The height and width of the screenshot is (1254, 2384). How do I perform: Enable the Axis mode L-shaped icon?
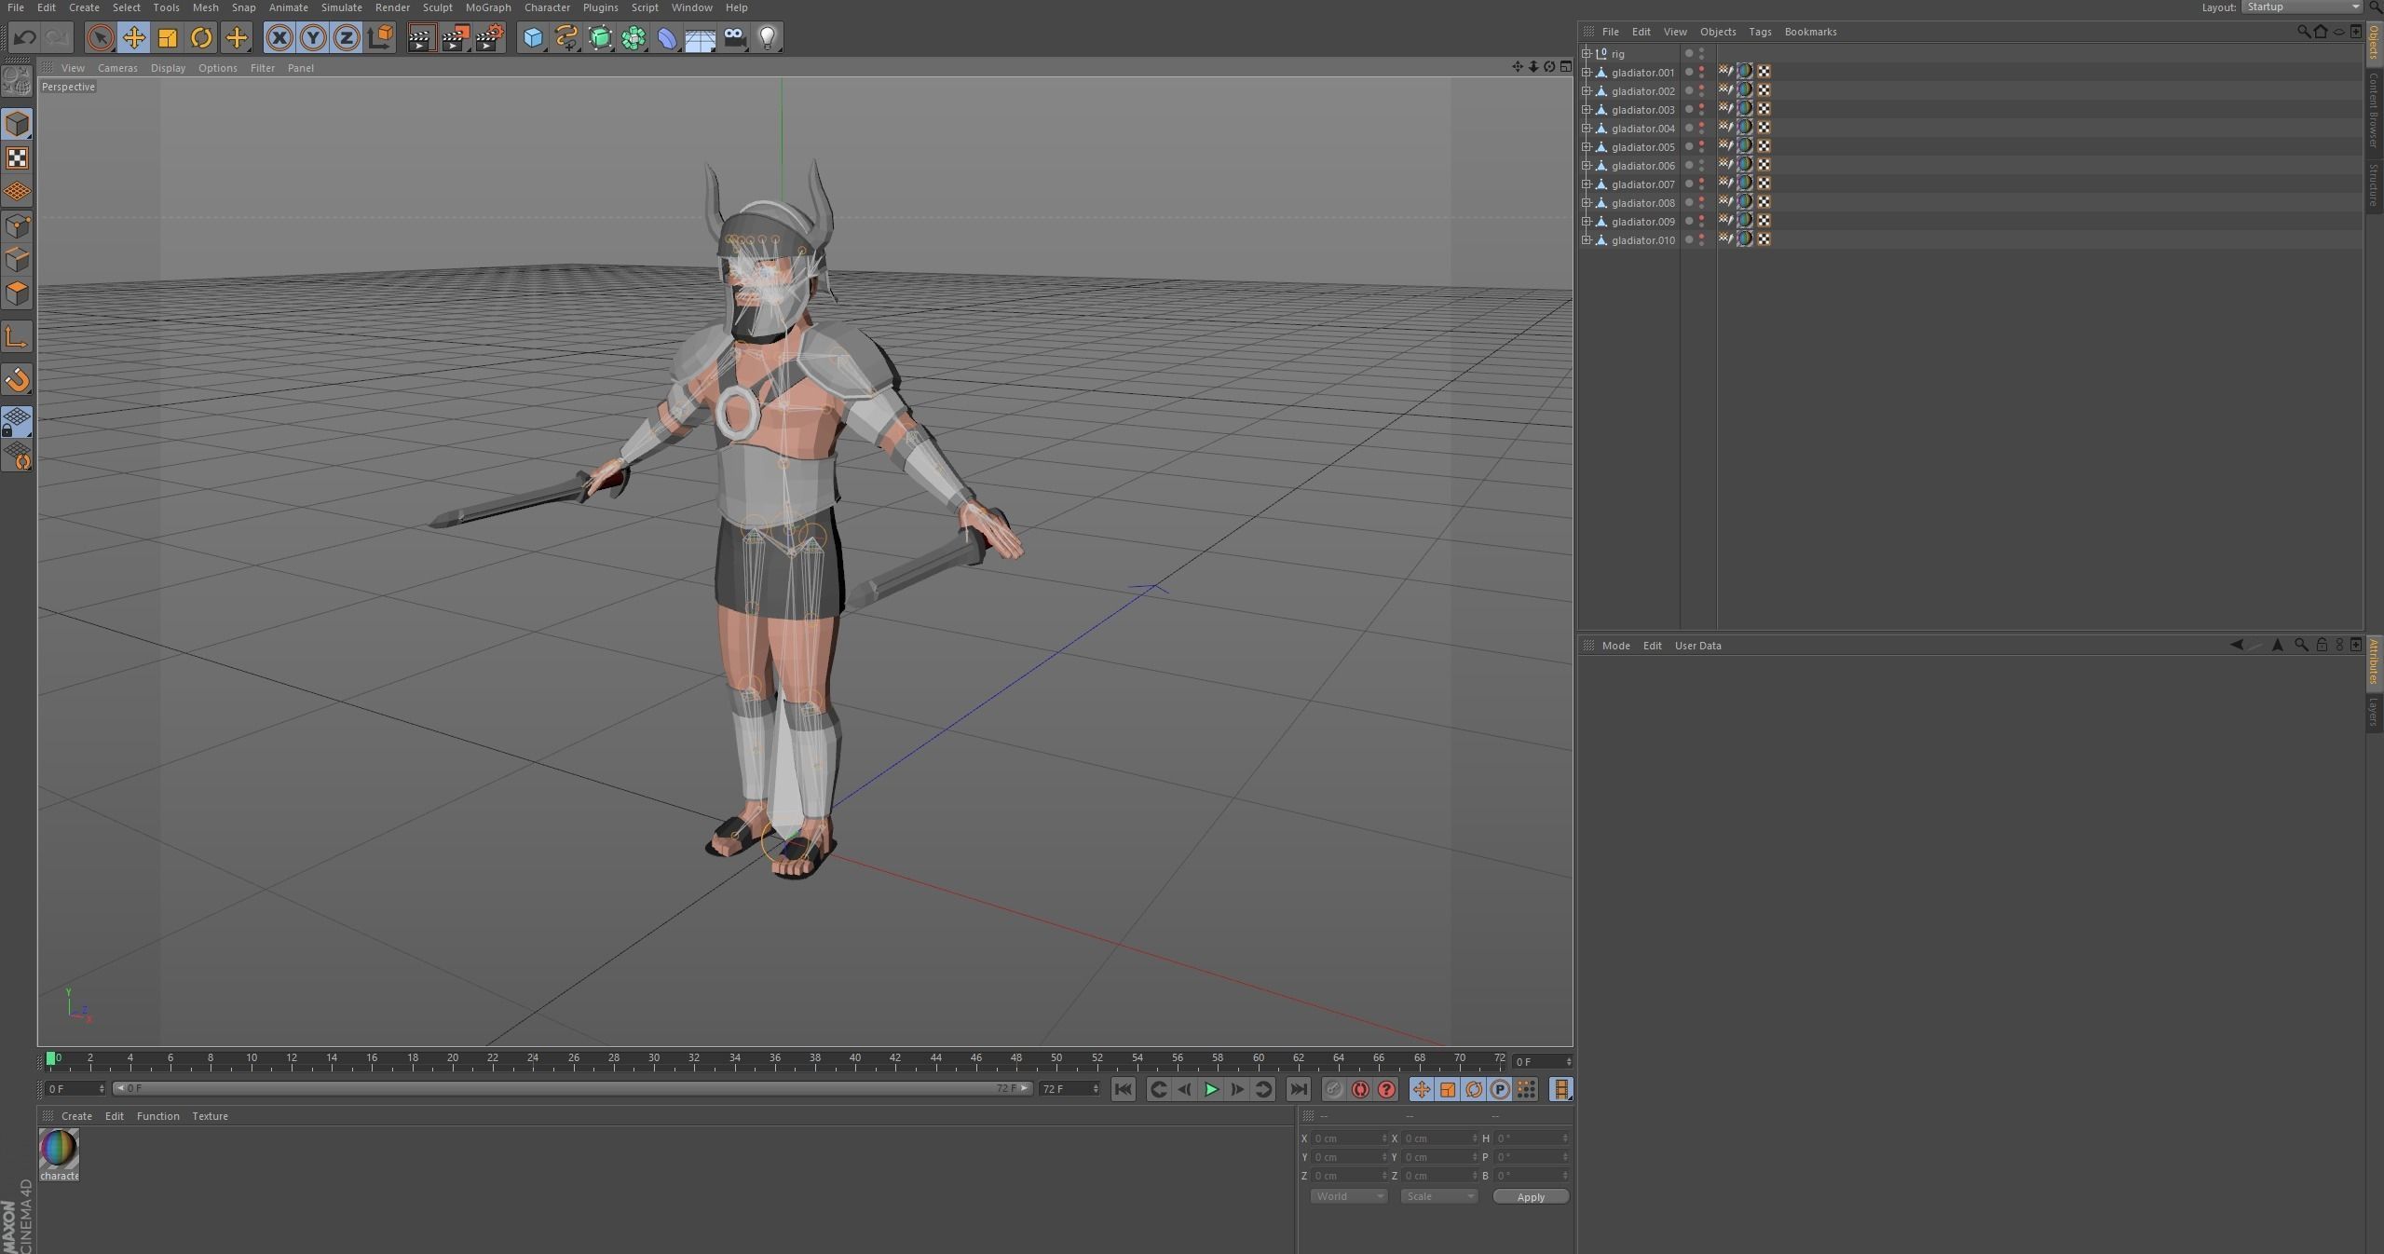pos(18,336)
